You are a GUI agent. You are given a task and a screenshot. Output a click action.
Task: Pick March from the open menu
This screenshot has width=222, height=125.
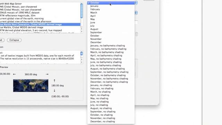111,12
